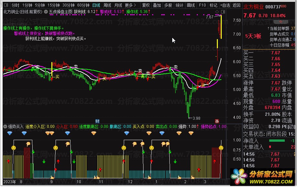Viewport: 298px width, 187px height.
Task: Click the 介入区 0.80 label
Action: pyautogui.click(x=67, y=126)
